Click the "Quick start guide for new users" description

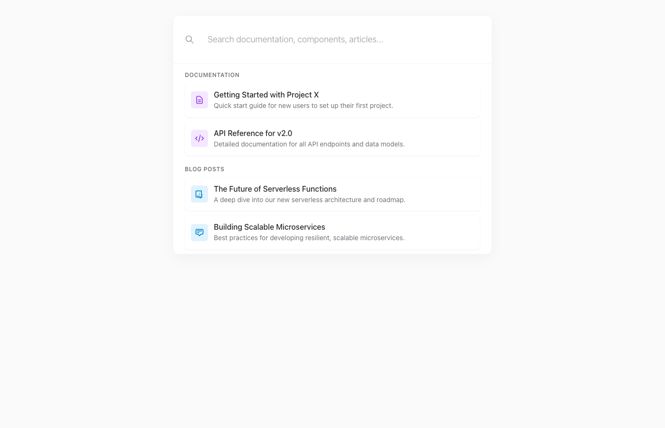[x=303, y=106]
